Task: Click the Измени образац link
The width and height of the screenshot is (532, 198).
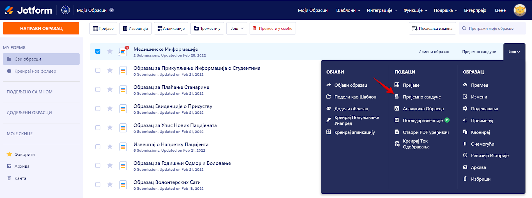Action: click(x=434, y=52)
